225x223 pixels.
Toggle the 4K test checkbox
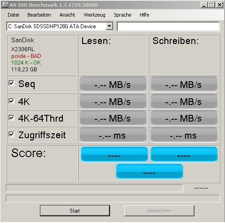(x=11, y=101)
